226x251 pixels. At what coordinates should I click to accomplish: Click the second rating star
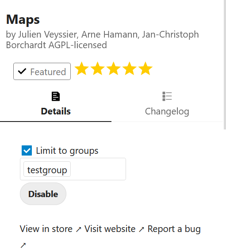click(98, 68)
